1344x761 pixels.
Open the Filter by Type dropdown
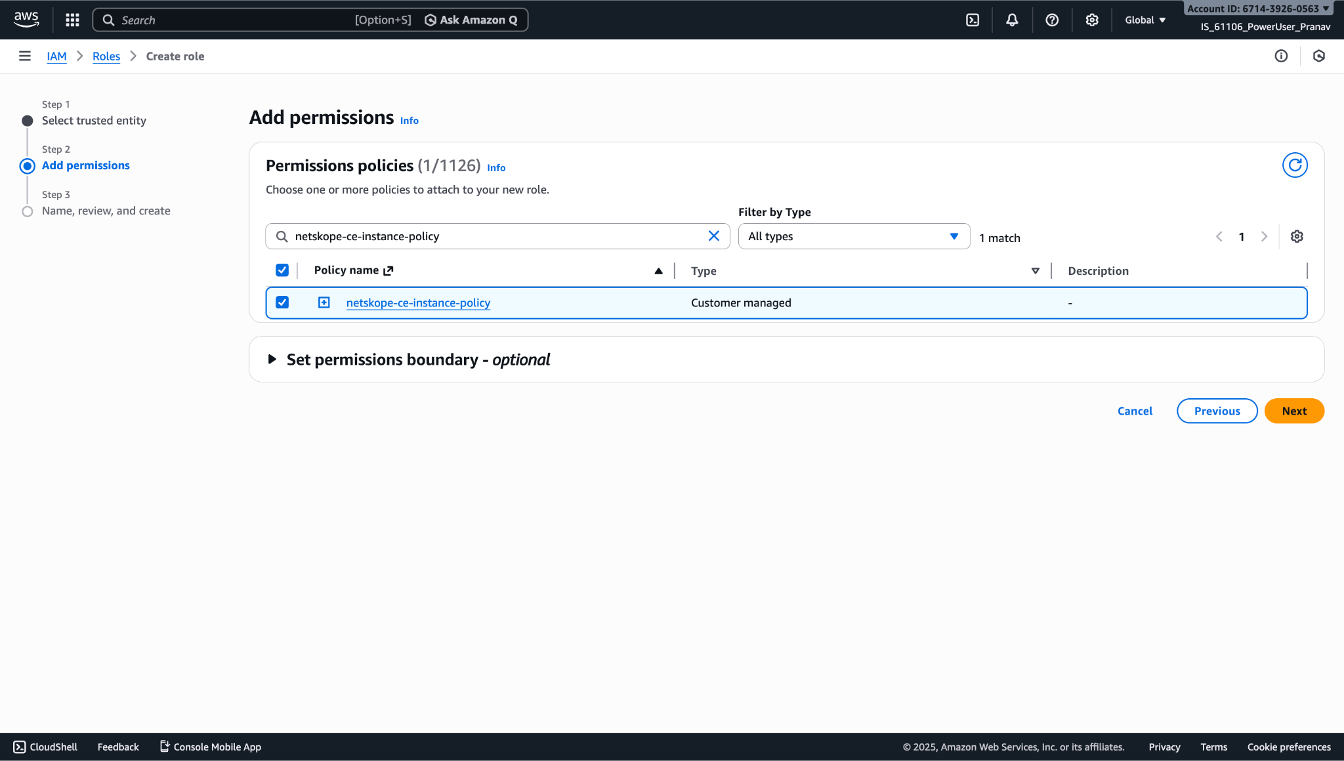pos(854,236)
